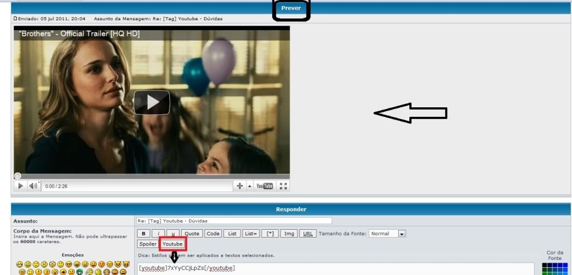This screenshot has height=275, width=572.
Task: Insert the question mark emoticon
Action: pyautogui.click(x=47, y=272)
